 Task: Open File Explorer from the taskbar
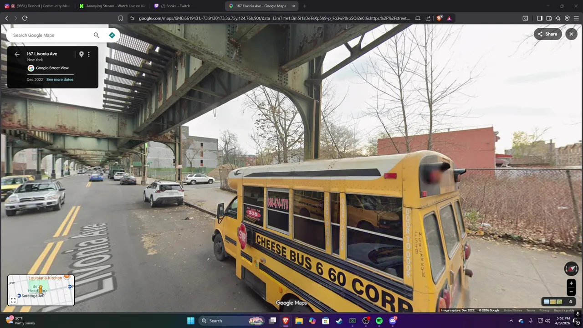tap(299, 321)
